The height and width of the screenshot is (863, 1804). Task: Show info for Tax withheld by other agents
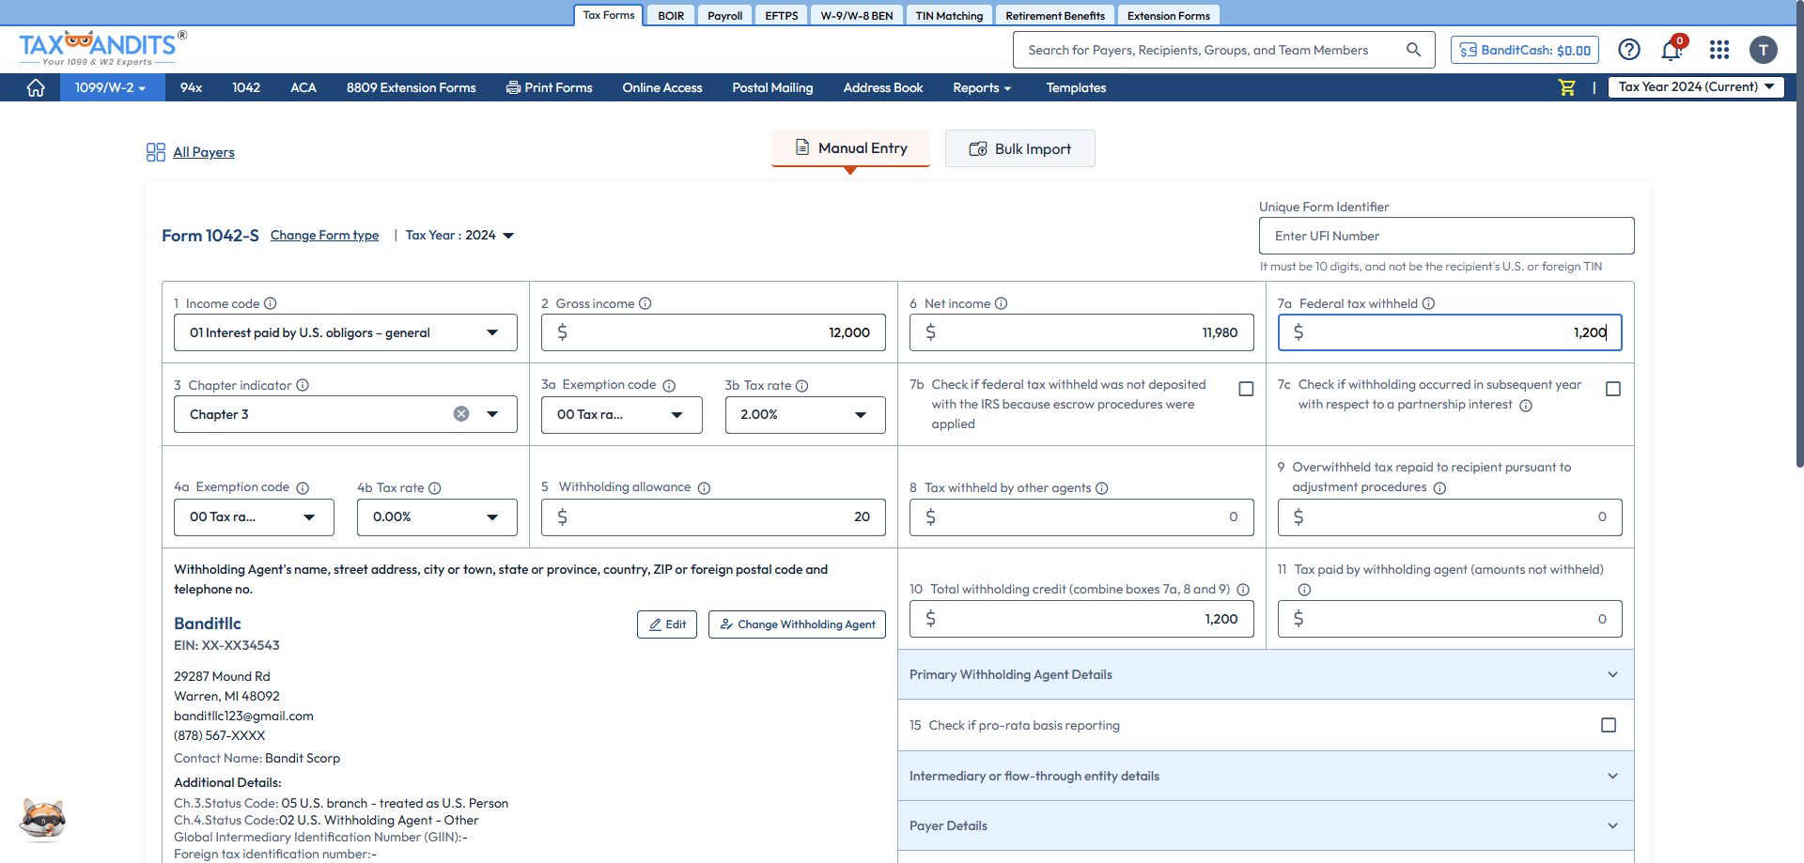point(1102,488)
